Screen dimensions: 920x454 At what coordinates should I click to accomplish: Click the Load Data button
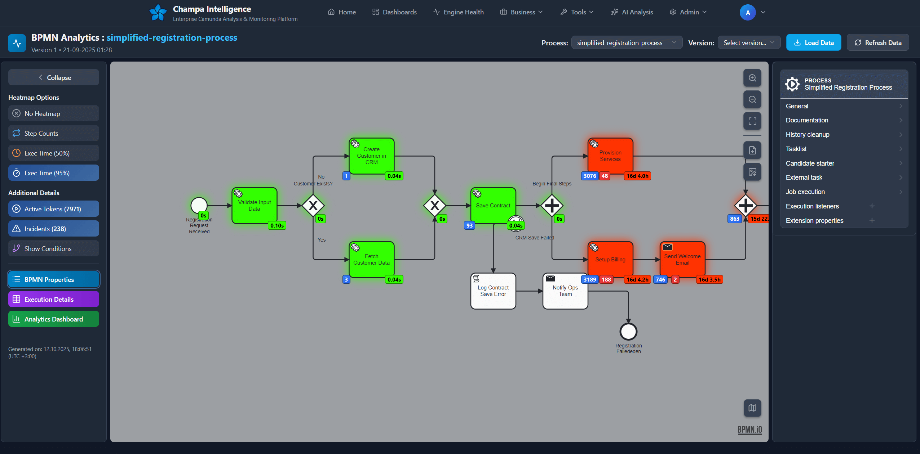point(814,42)
